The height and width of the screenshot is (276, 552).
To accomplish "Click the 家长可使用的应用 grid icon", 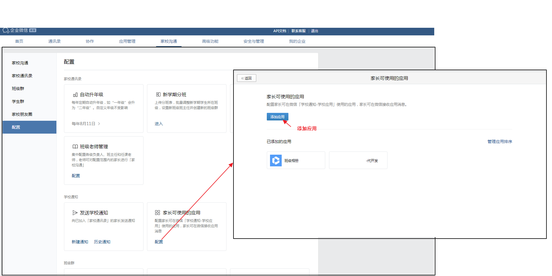I will coord(158,213).
